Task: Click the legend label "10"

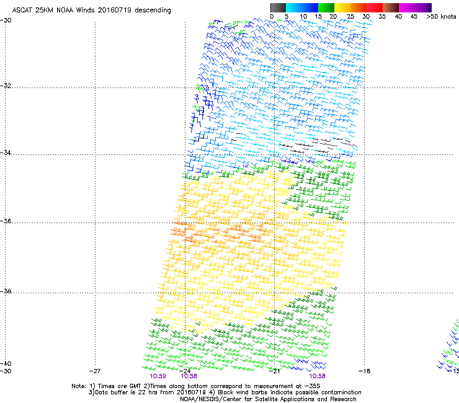Action: tap(303, 17)
